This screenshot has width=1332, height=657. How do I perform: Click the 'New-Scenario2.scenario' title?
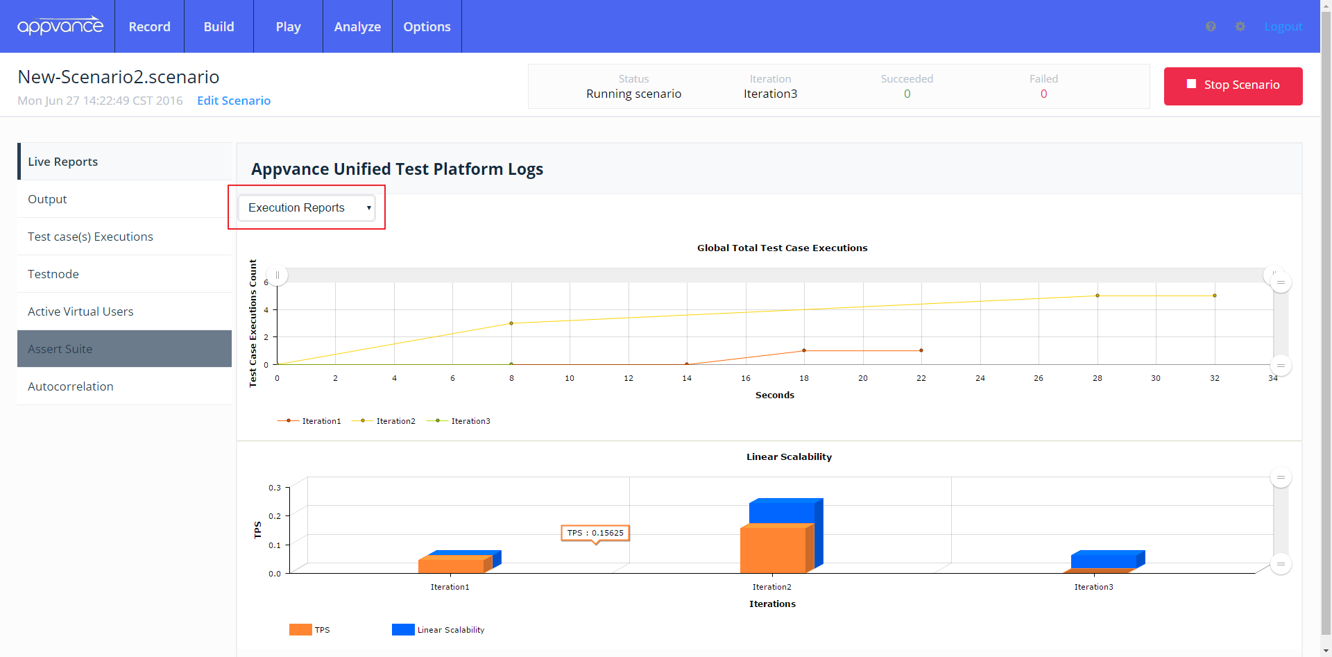pyautogui.click(x=119, y=77)
